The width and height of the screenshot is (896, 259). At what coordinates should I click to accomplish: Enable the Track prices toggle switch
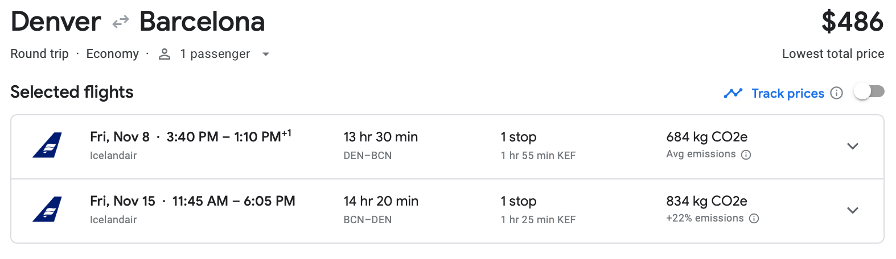pos(869,91)
